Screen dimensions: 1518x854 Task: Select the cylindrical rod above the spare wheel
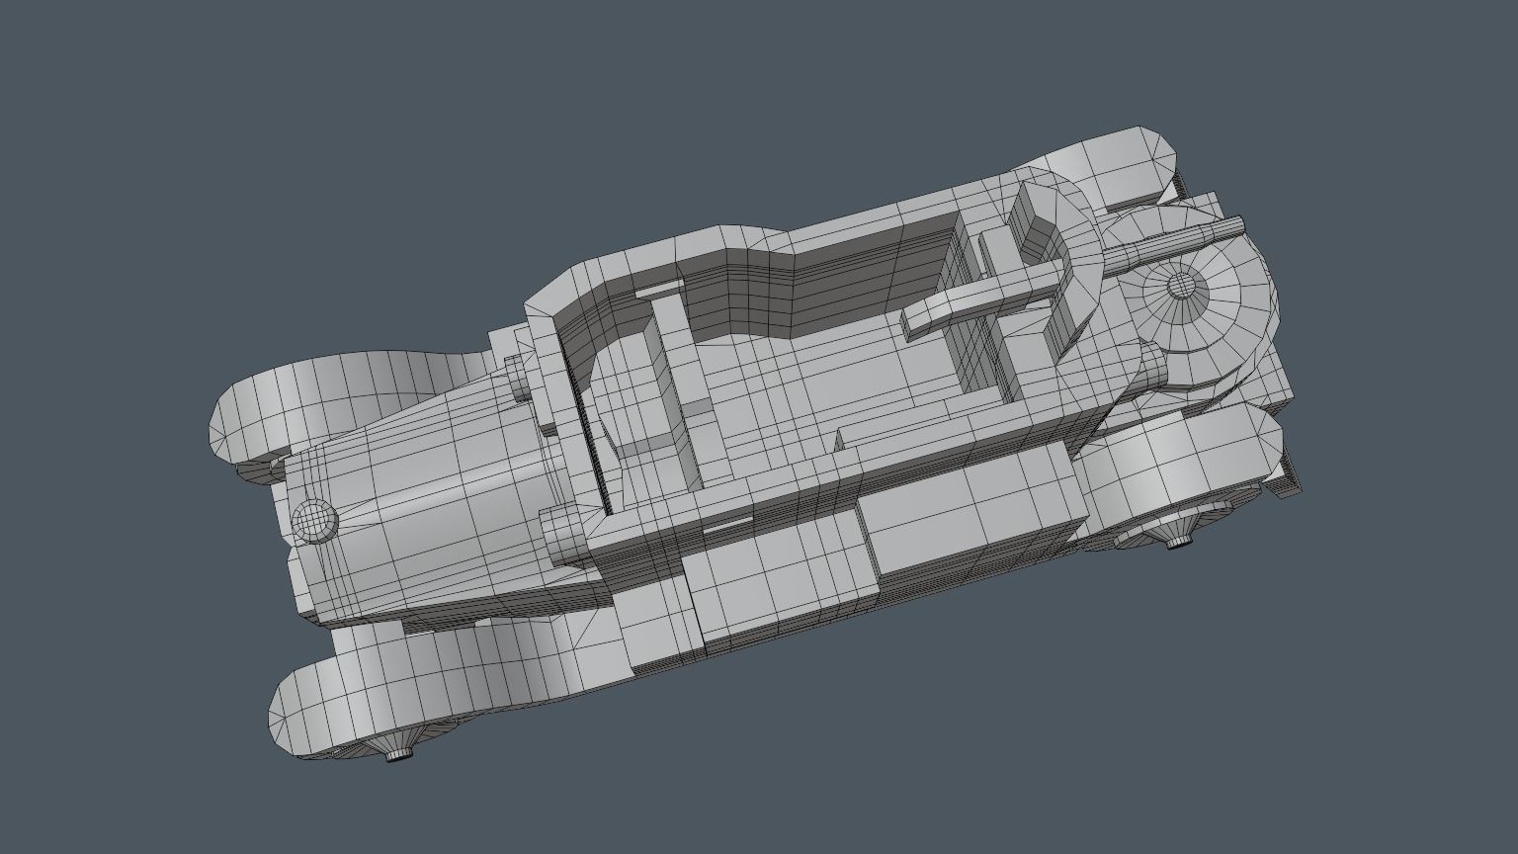click(x=1173, y=246)
